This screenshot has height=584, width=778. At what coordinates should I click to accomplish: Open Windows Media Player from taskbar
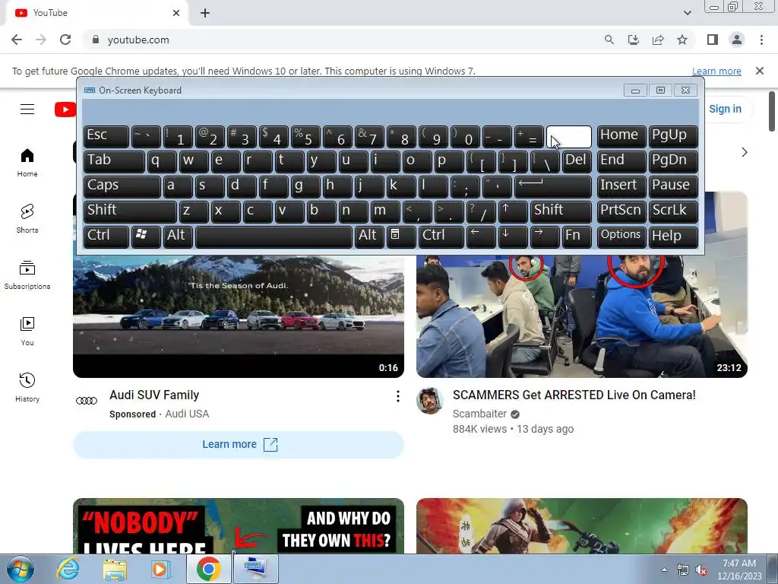(160, 570)
